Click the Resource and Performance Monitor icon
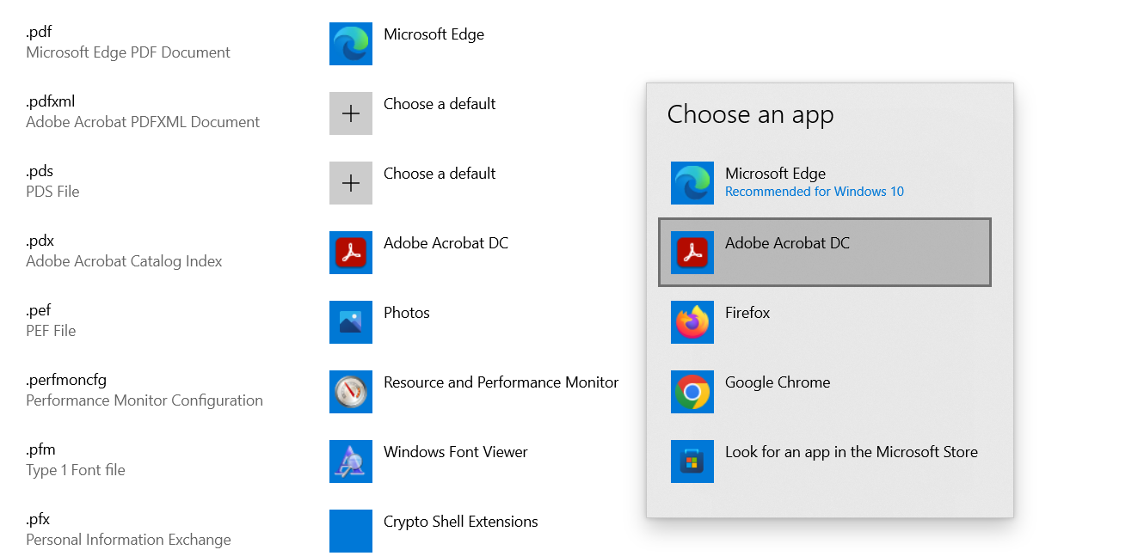 coord(351,392)
